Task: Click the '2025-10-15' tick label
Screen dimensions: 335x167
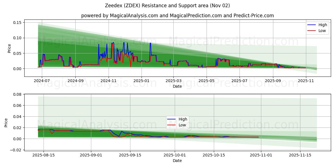Action: coord(214,155)
